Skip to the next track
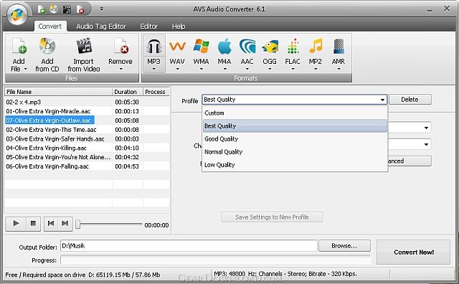 click(65, 224)
